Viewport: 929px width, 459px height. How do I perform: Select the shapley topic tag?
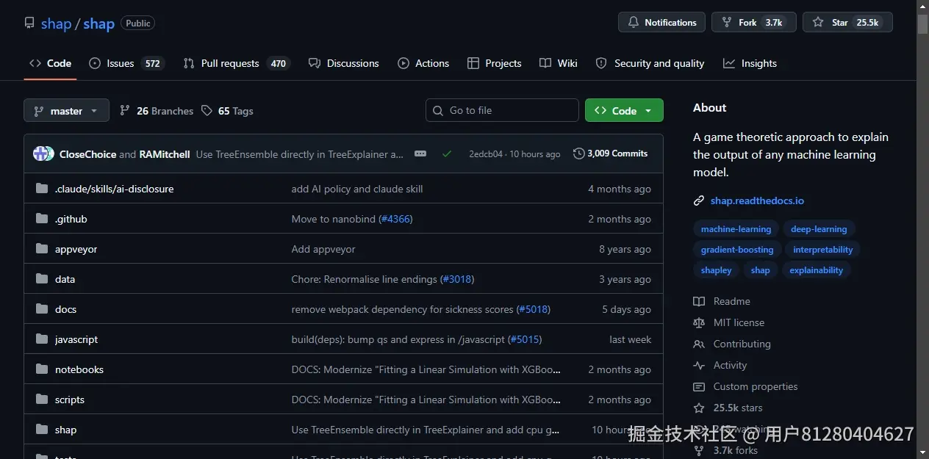[717, 270]
